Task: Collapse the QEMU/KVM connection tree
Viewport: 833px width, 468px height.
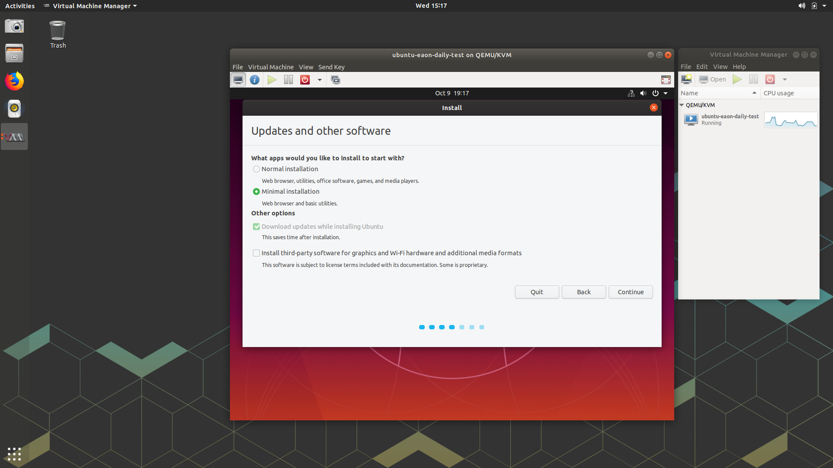Action: pyautogui.click(x=682, y=105)
